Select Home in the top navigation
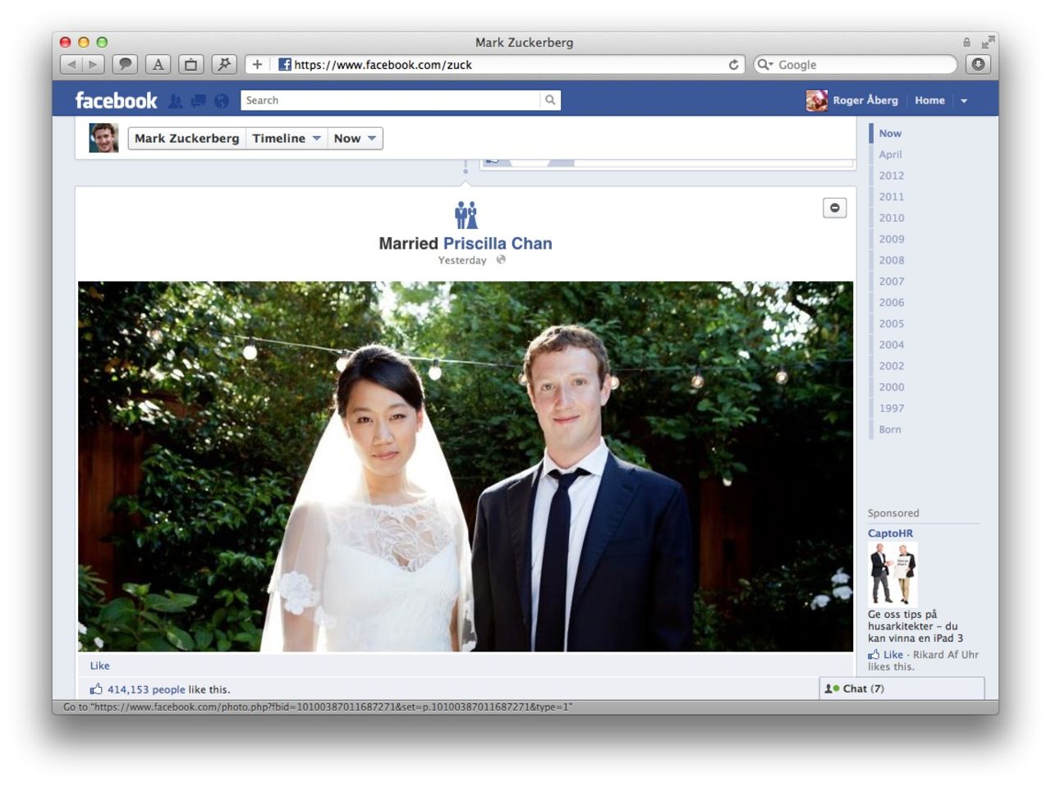1051x787 pixels. (x=929, y=99)
